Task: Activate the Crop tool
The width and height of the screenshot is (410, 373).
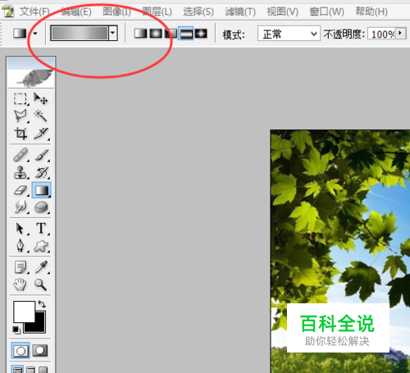Action: (x=20, y=134)
